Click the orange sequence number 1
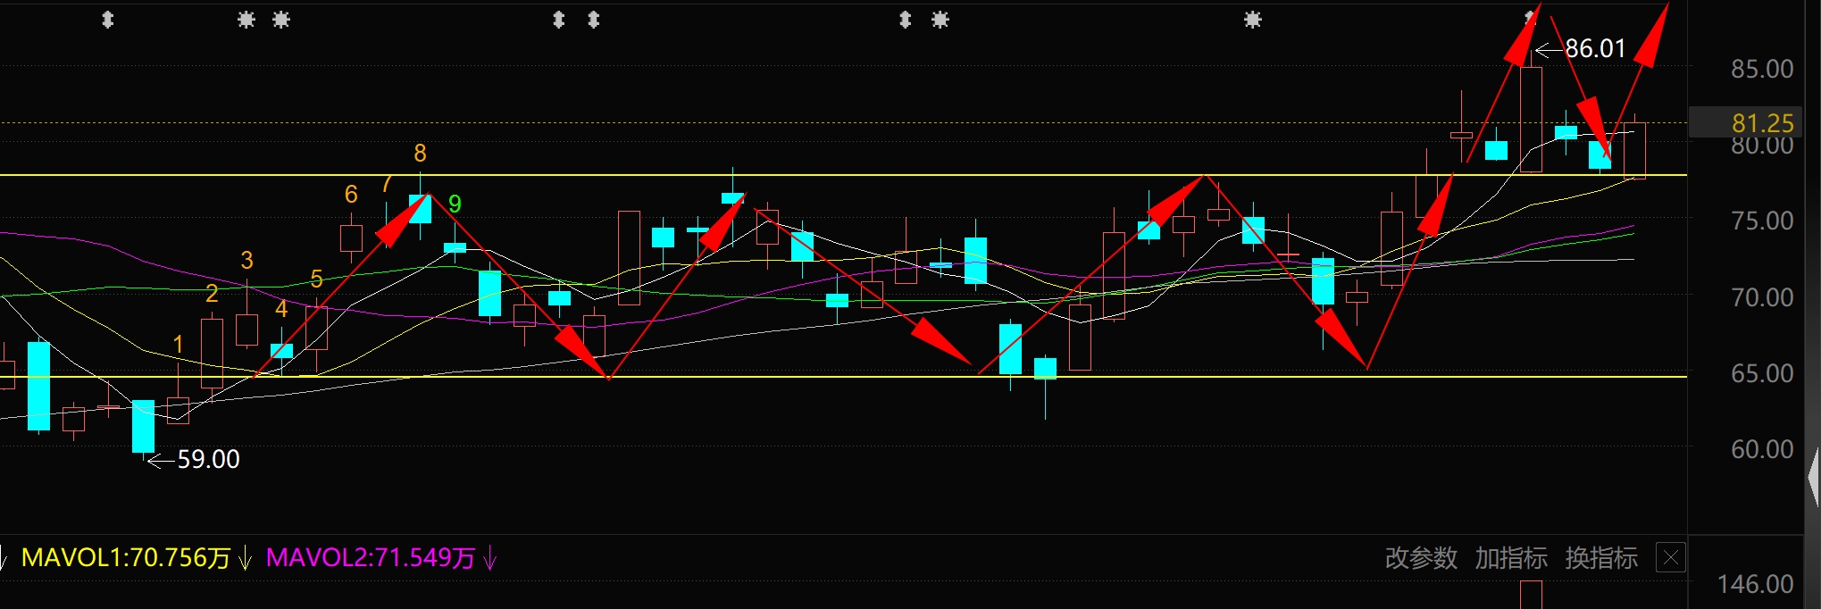Viewport: 1821px width, 609px height. coord(178,345)
